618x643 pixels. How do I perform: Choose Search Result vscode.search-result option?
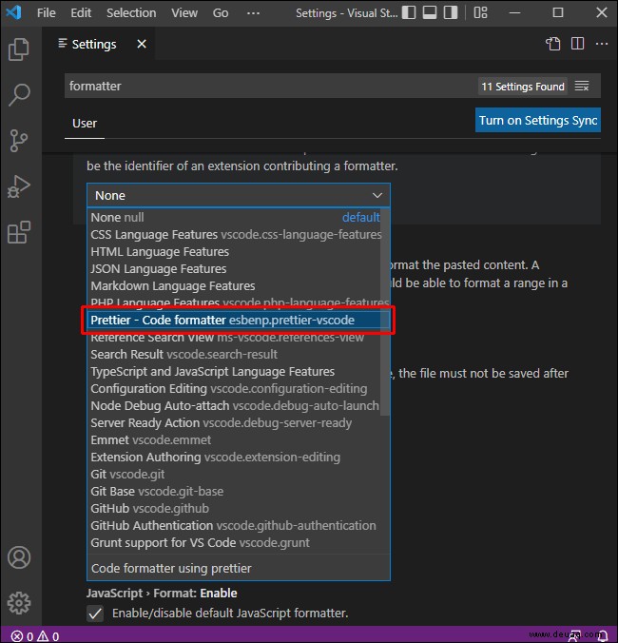point(235,354)
